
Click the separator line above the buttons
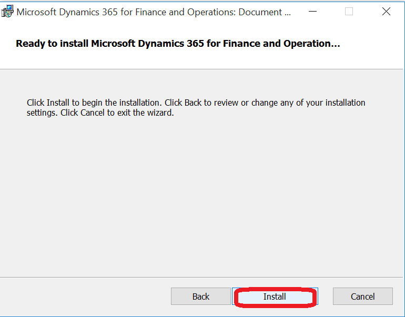pyautogui.click(x=202, y=277)
